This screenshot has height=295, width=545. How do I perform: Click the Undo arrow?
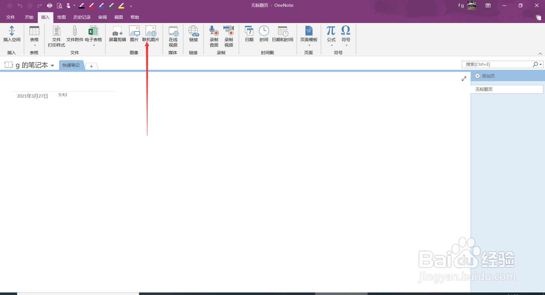click(20, 6)
